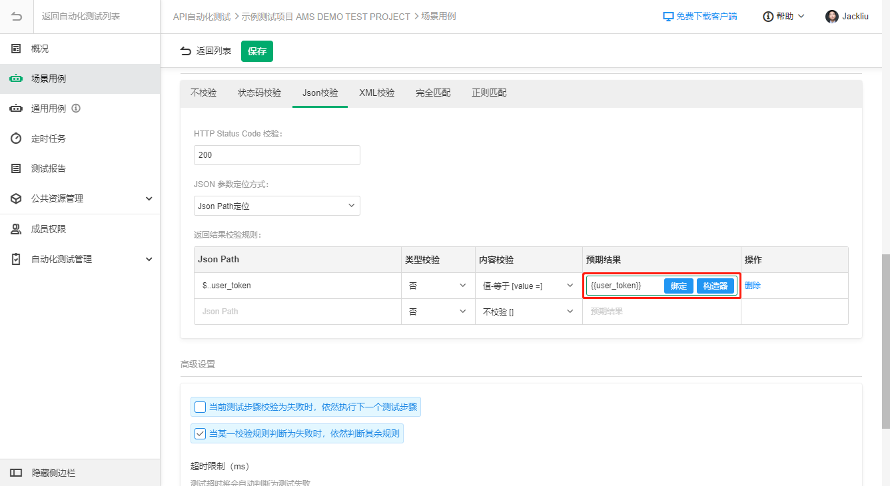Open the 帮助 dropdown menu

(x=783, y=17)
